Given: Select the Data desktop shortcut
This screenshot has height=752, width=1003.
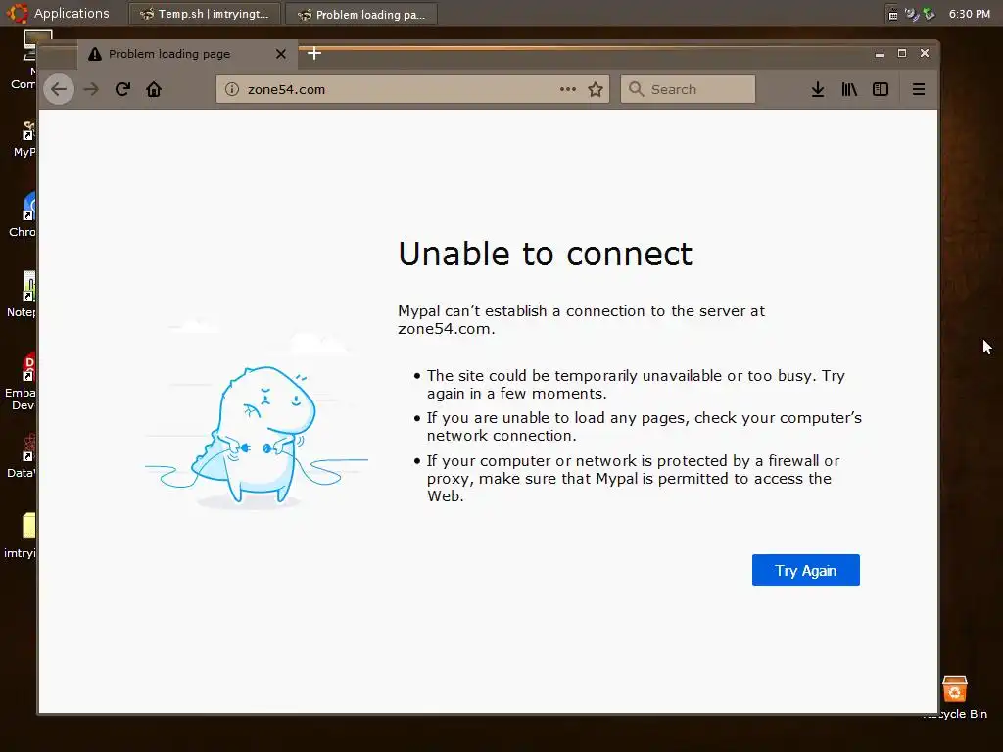Looking at the screenshot, I should pos(23,456).
